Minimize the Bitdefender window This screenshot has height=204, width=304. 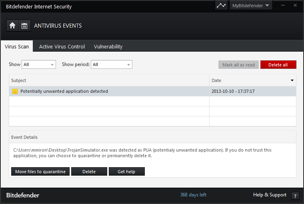[x=283, y=5]
